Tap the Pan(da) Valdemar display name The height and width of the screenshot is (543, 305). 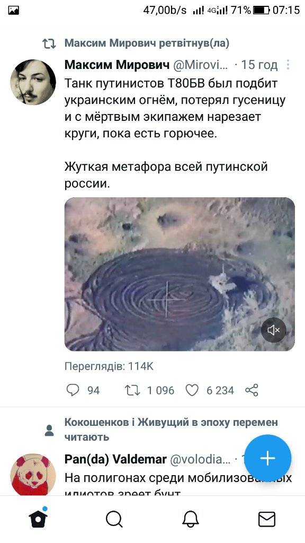coord(115,459)
